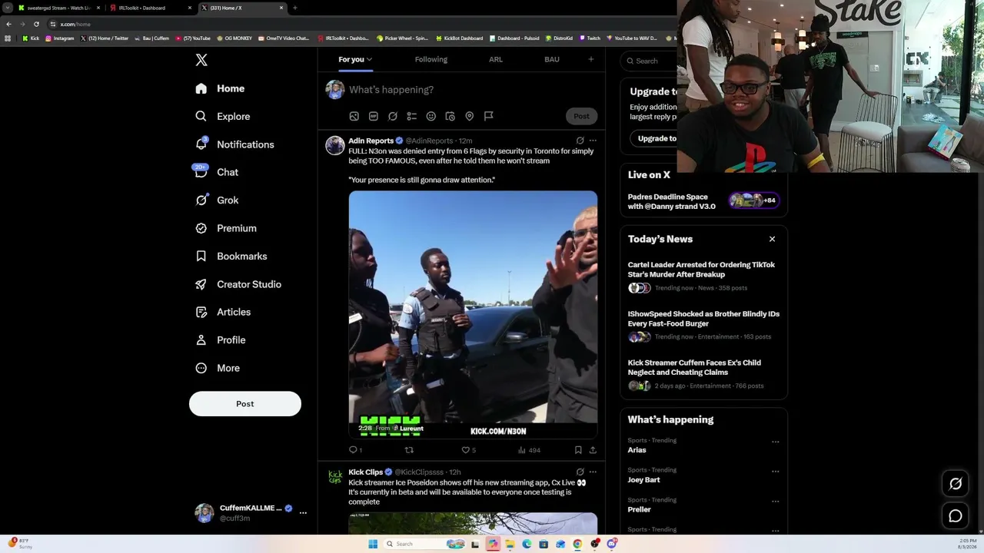The width and height of the screenshot is (984, 553).
Task: Switch to the BAU tab
Action: click(x=552, y=59)
